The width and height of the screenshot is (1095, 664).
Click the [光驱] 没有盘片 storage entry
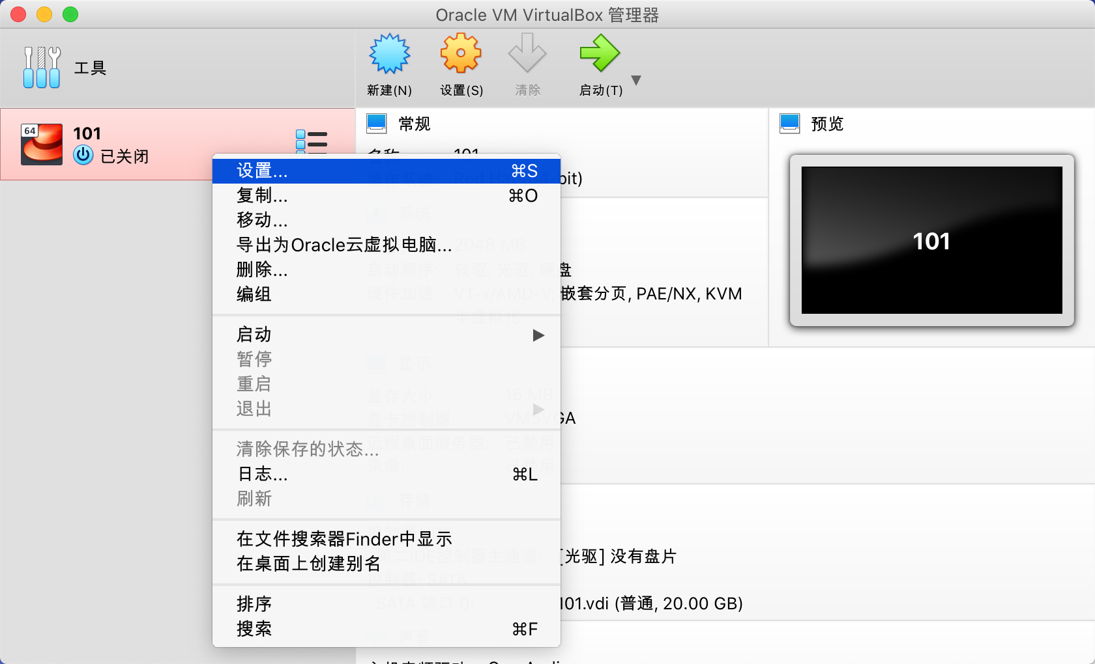click(x=618, y=557)
